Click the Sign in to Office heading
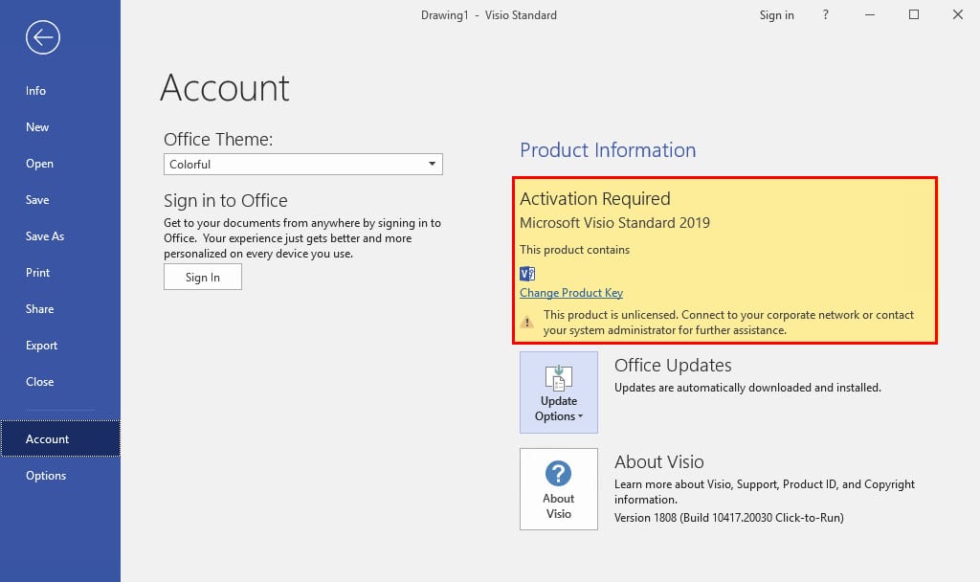The image size is (980, 582). pyautogui.click(x=226, y=201)
